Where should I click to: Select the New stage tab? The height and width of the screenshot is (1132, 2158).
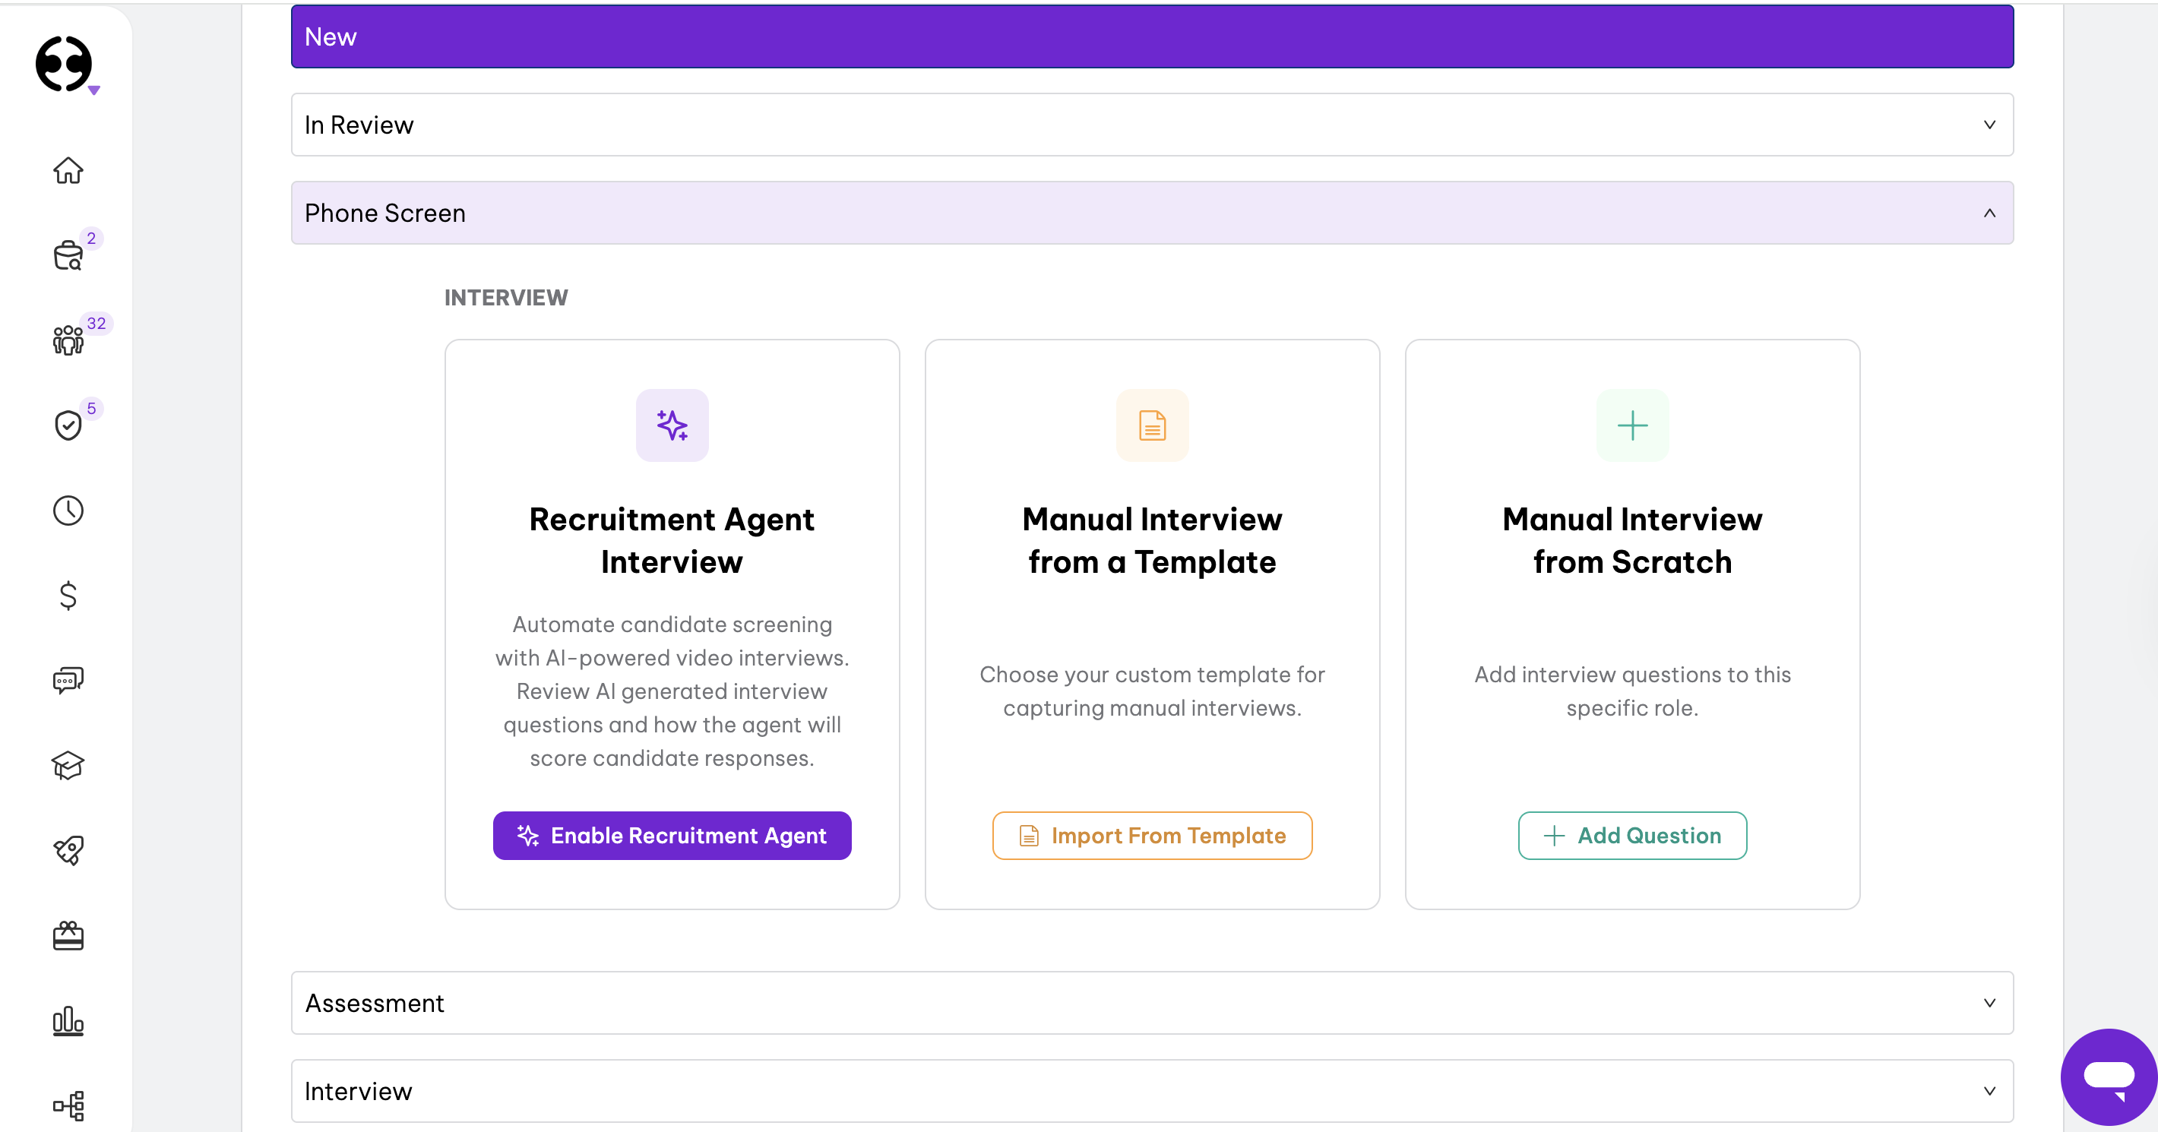[1152, 37]
